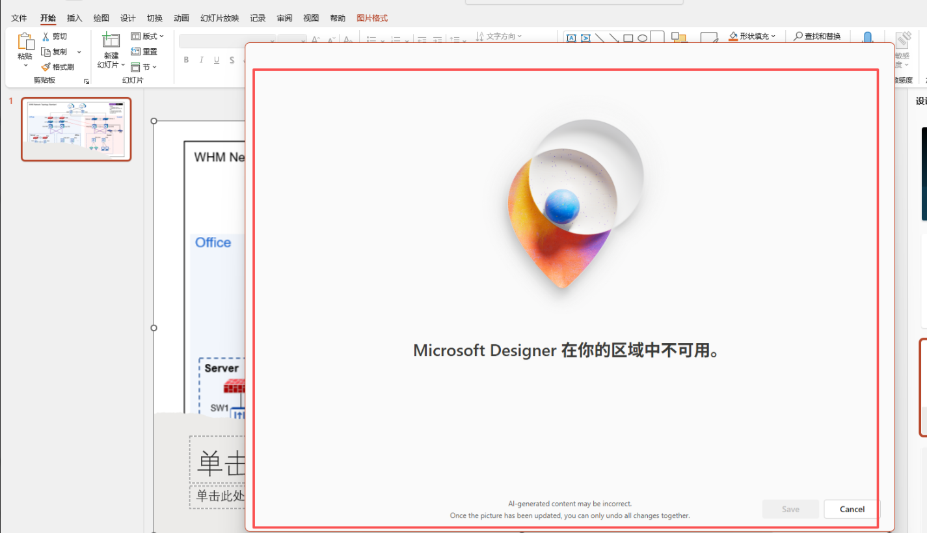Click the Arrange shapes icon
This screenshot has height=533, width=927.
pos(679,38)
